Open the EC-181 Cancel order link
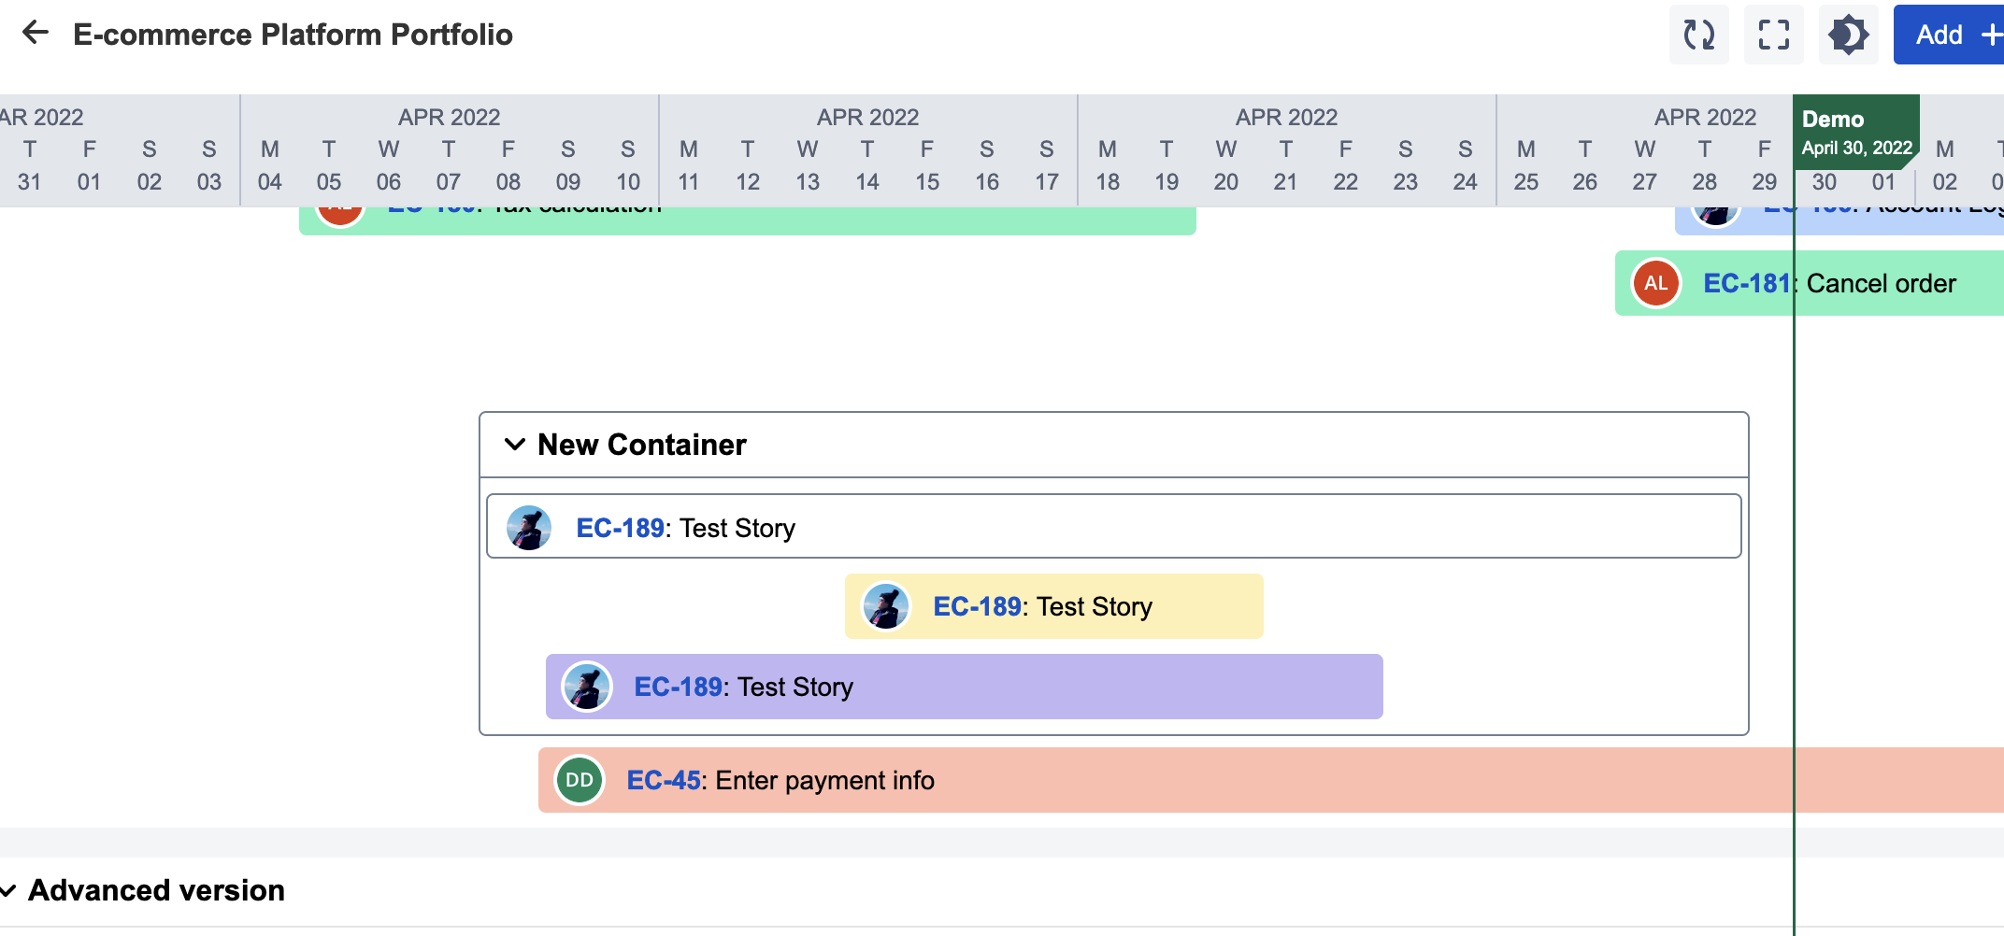 click(1745, 284)
